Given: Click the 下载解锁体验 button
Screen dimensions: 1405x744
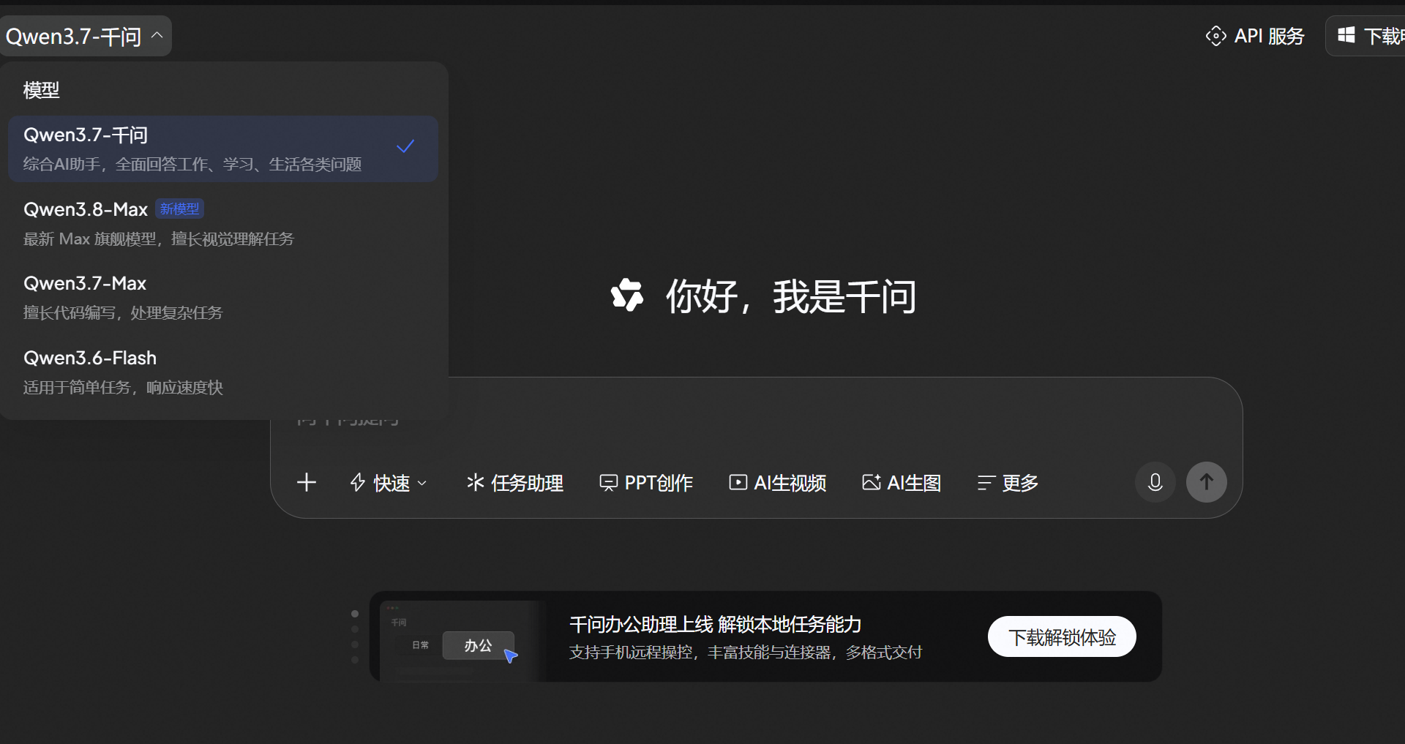Looking at the screenshot, I should [x=1062, y=636].
